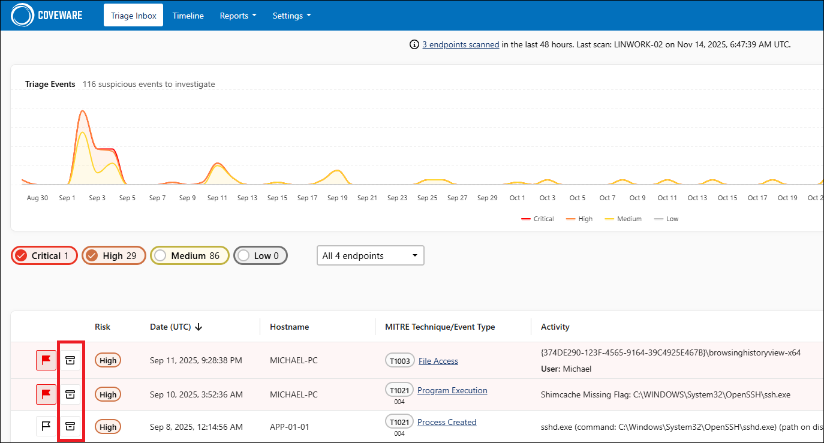Viewport: 824px width, 443px height.
Task: Open the 3 endpoints scanned link
Action: 461,44
